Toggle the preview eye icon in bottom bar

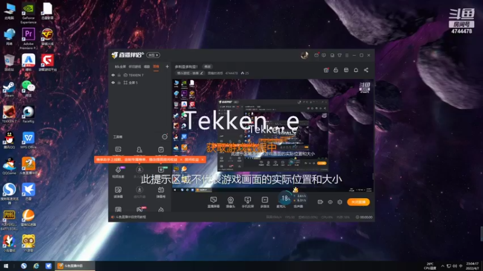pyautogui.click(x=330, y=202)
